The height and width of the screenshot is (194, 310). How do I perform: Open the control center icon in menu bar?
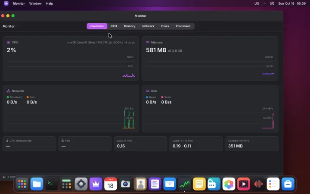coord(272,3)
